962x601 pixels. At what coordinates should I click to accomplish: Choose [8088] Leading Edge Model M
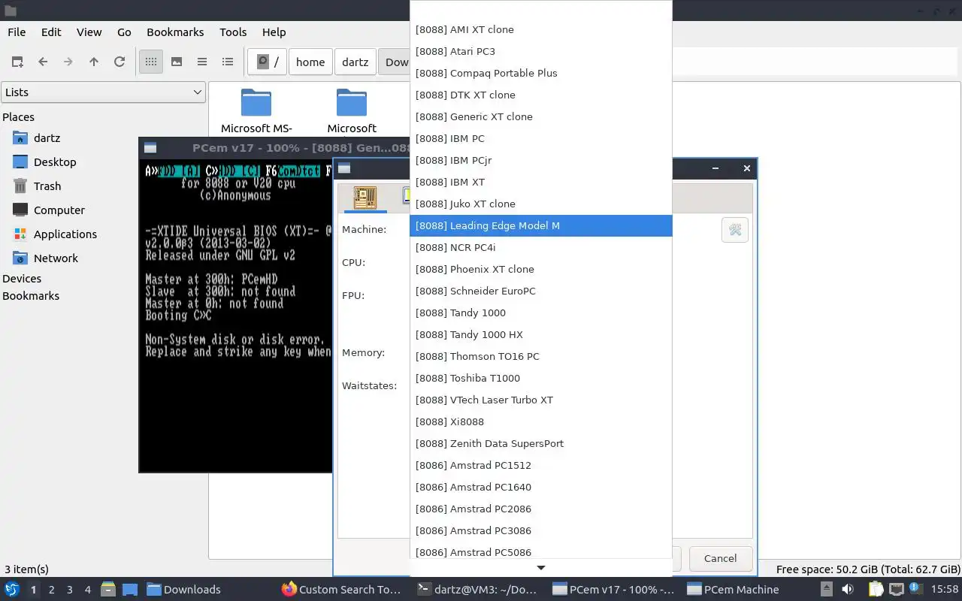point(541,226)
